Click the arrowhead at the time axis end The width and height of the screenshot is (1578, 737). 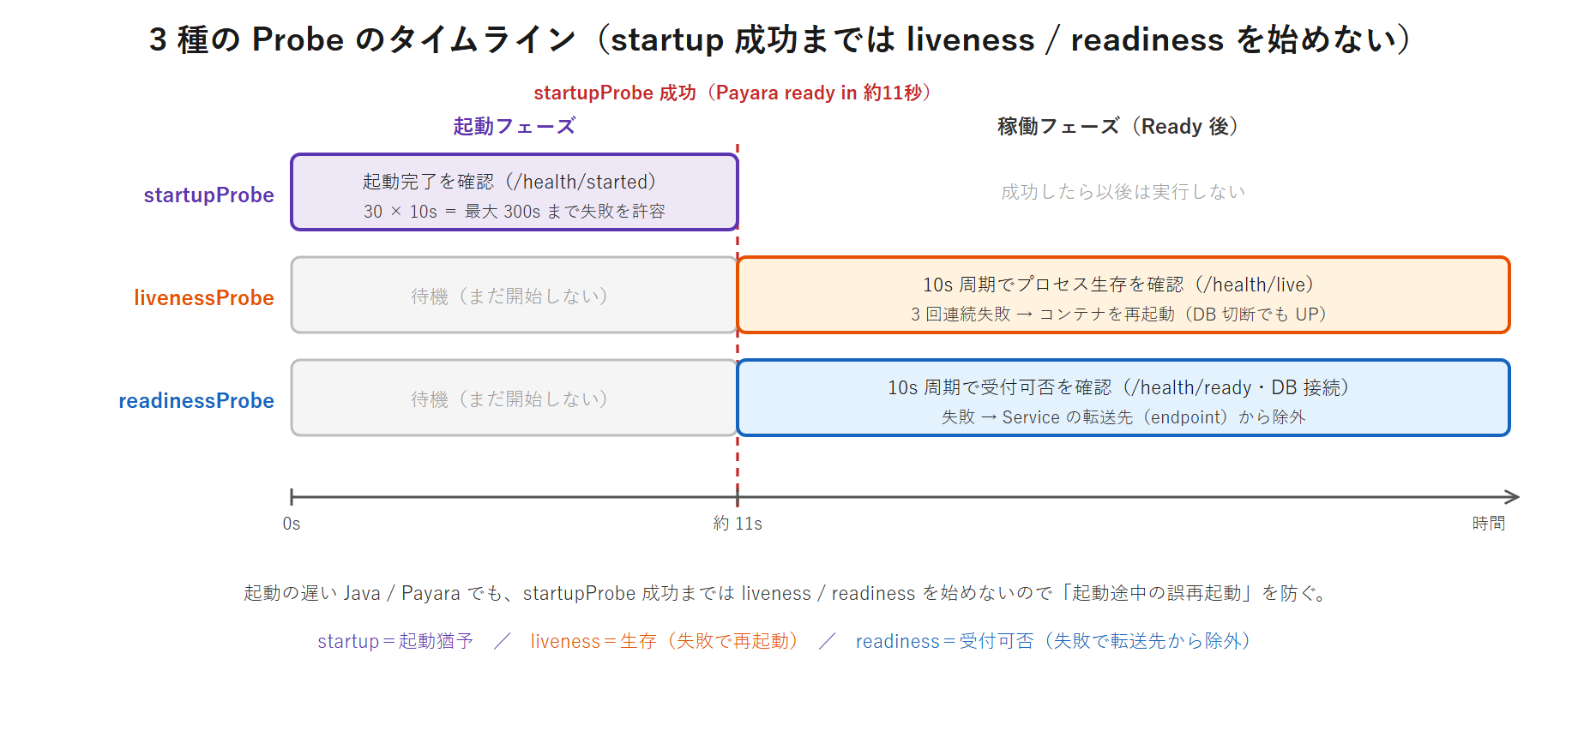point(1512,497)
